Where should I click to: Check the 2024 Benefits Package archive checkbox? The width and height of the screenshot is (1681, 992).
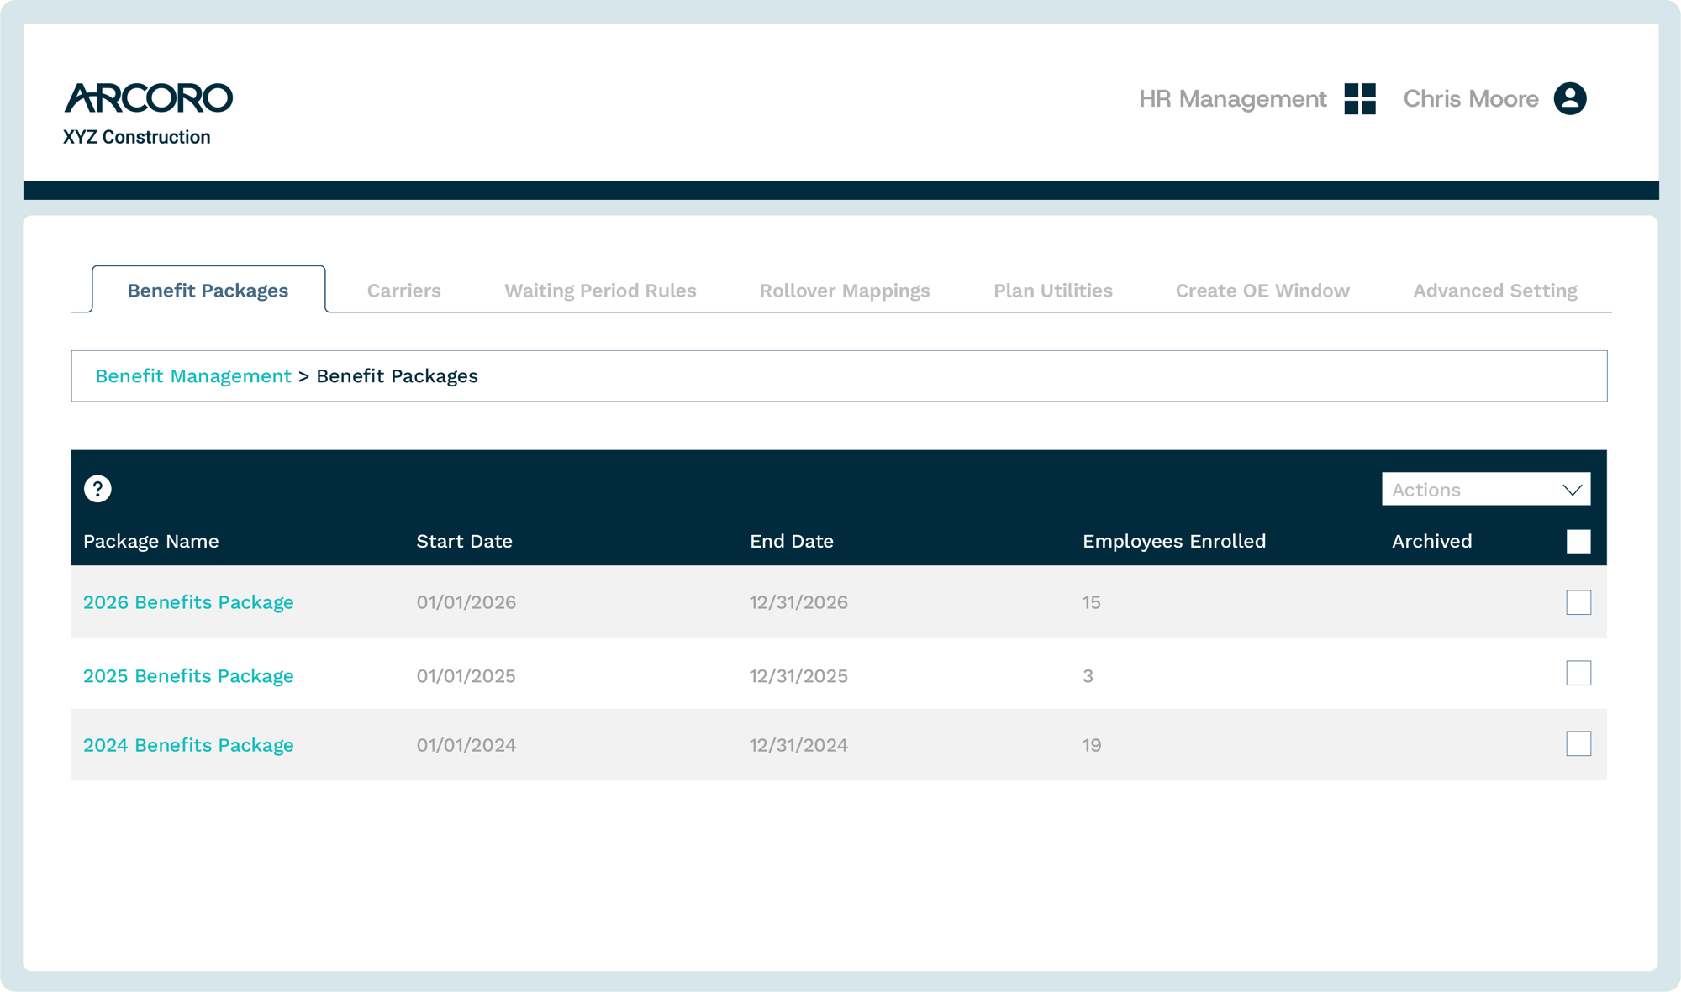[1578, 743]
